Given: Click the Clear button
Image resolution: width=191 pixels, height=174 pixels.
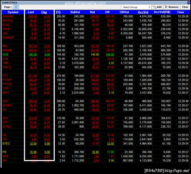Looking at the screenshot, I should click(x=185, y=7).
